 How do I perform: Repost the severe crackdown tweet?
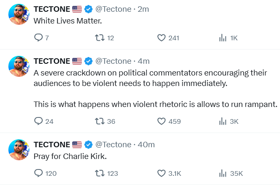click(99, 122)
